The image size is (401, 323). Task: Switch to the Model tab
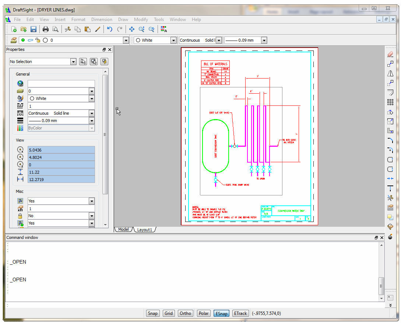(x=123, y=229)
